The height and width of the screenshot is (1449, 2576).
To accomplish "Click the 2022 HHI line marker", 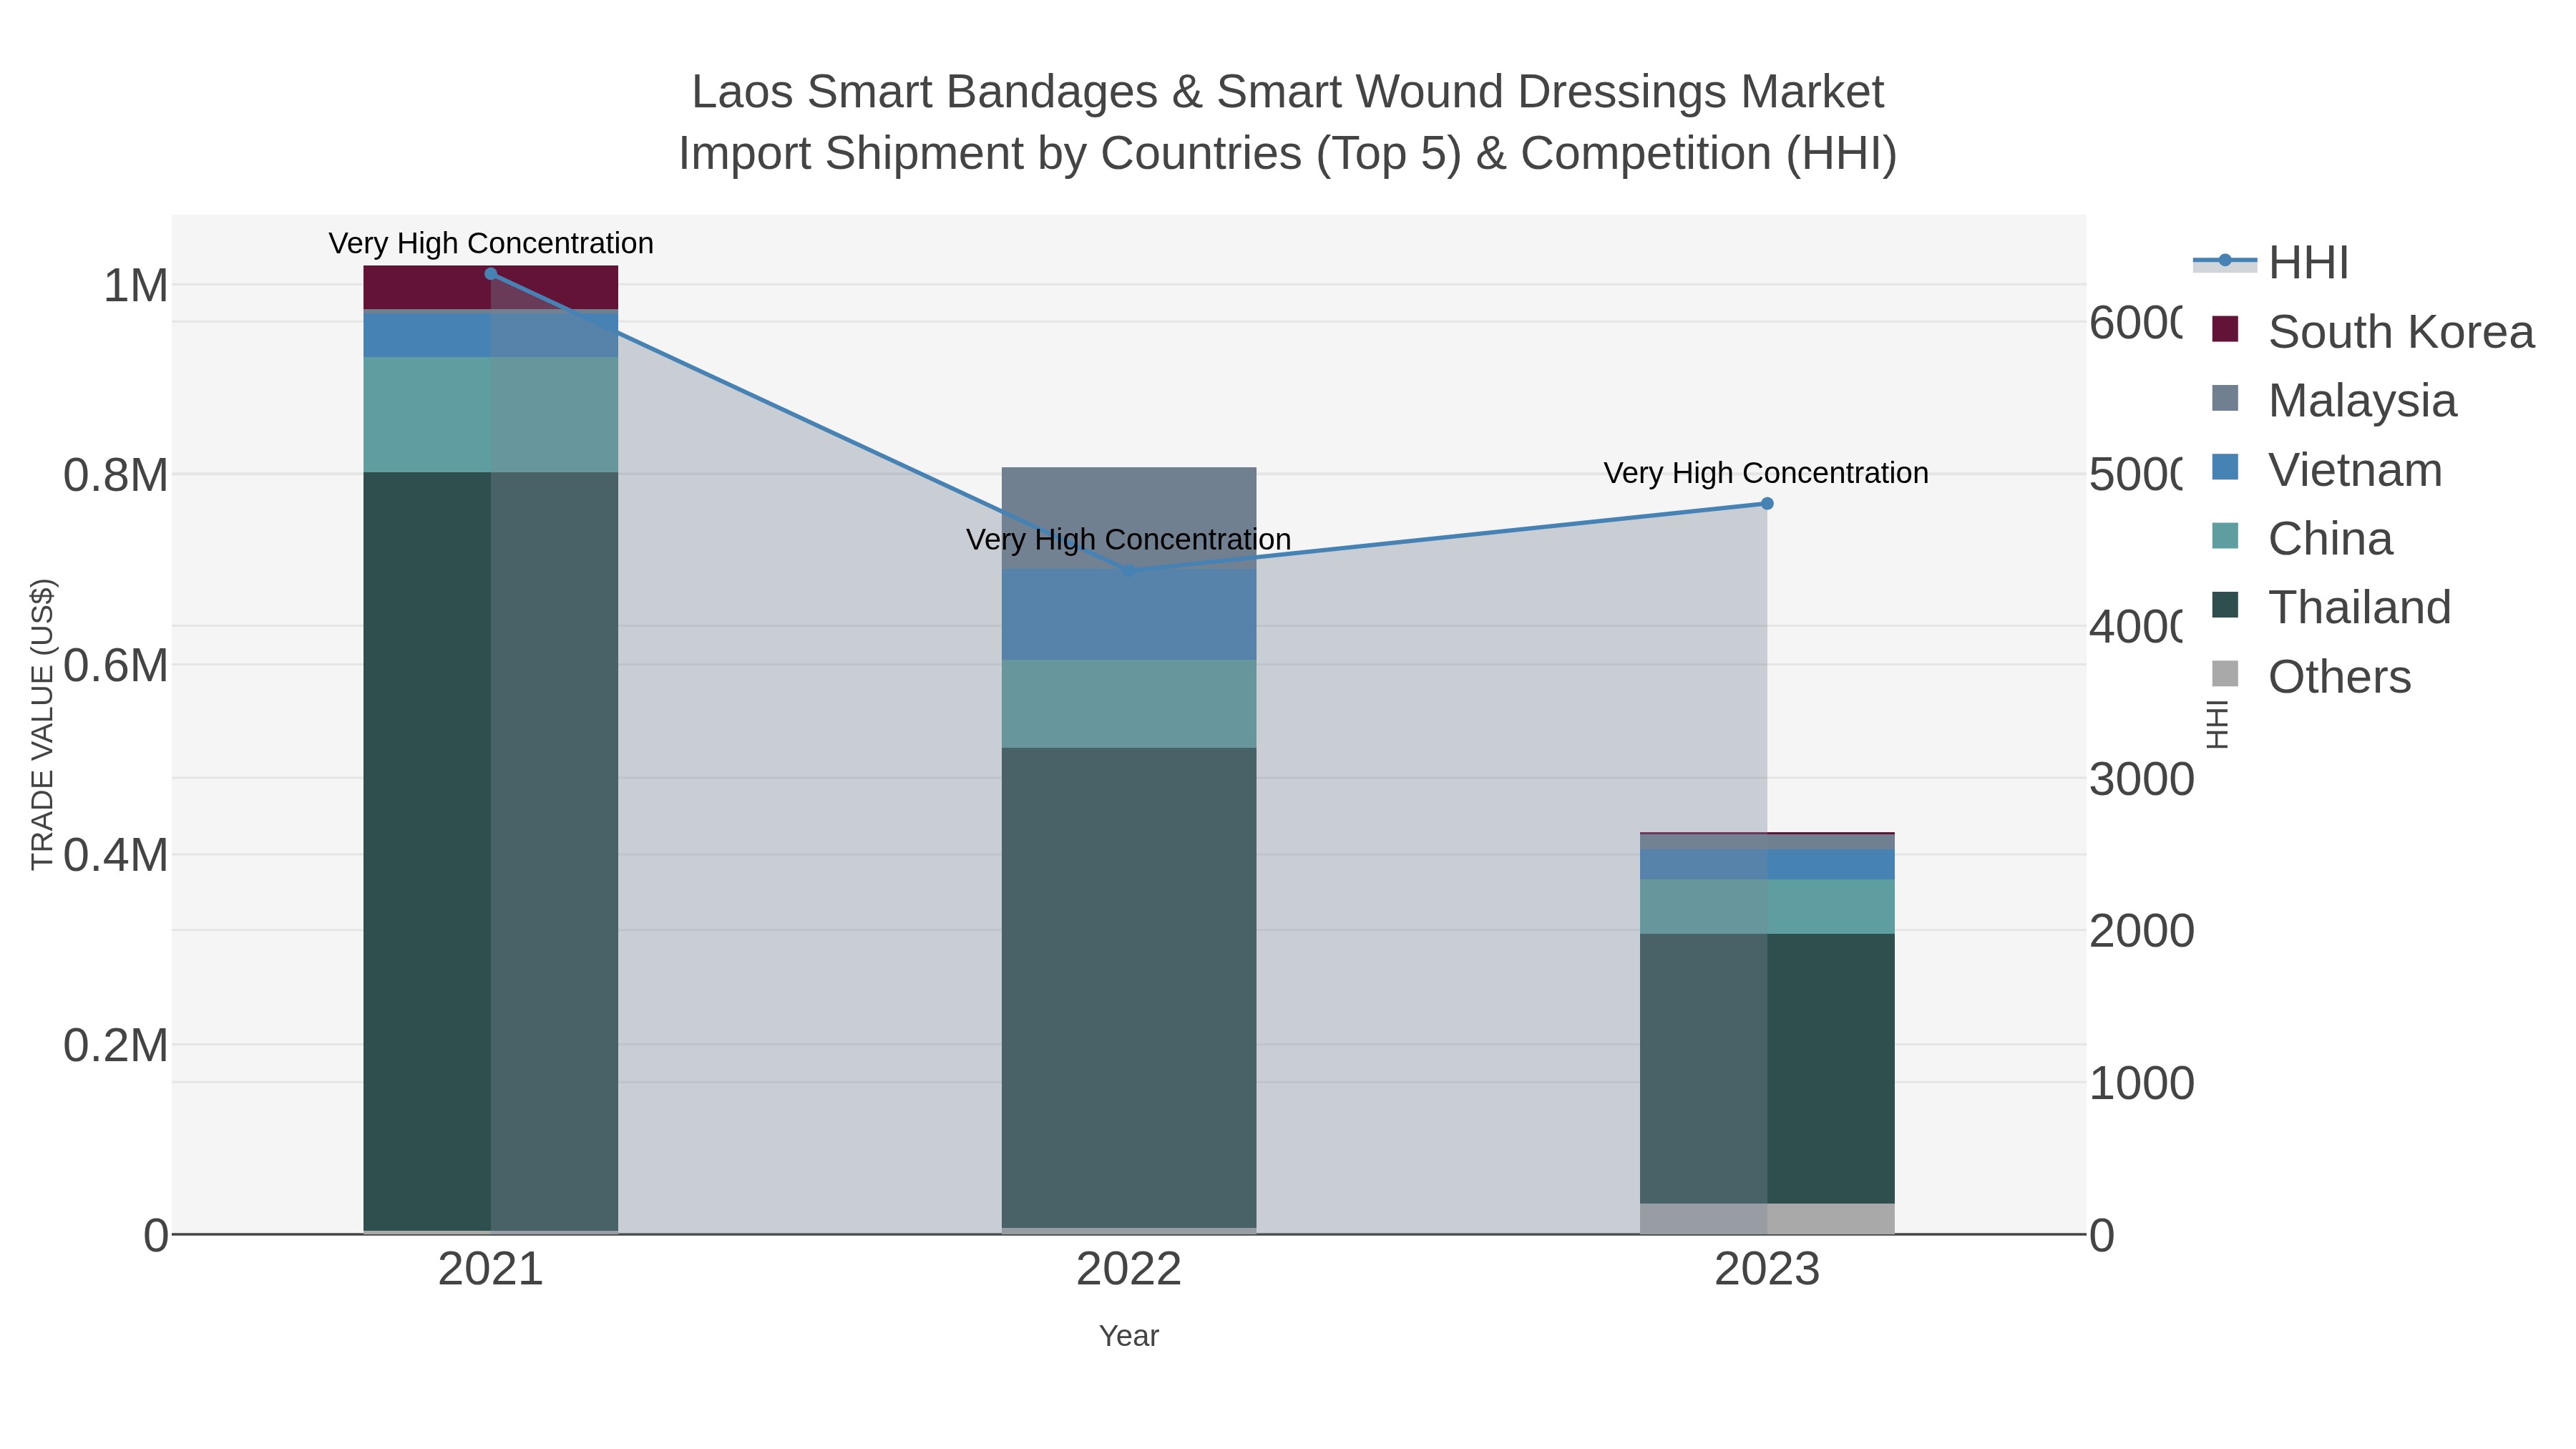I will (1129, 571).
